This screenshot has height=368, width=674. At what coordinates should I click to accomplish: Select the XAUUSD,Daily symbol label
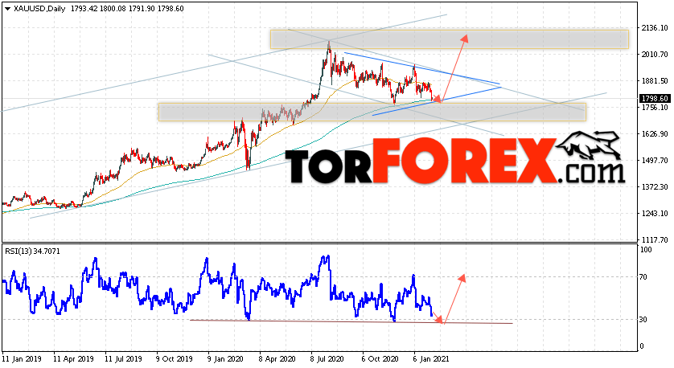[x=39, y=9]
